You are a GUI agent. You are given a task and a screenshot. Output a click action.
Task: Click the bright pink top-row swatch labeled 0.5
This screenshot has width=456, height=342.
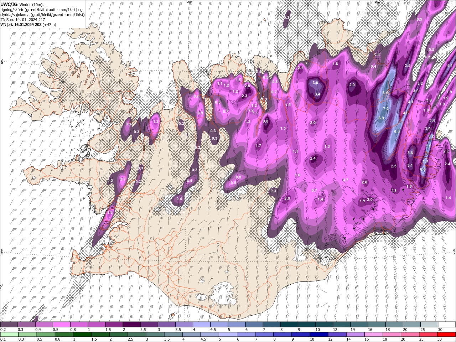(61, 325)
